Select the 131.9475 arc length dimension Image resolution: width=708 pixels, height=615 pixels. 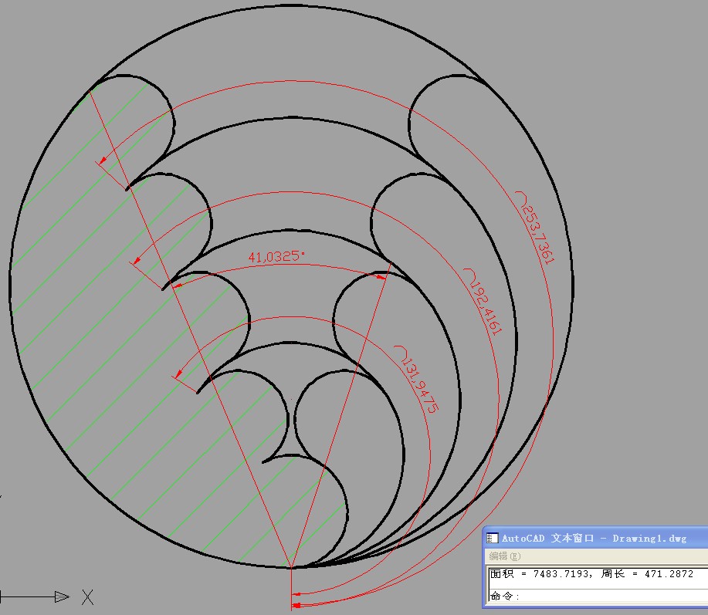point(416,380)
